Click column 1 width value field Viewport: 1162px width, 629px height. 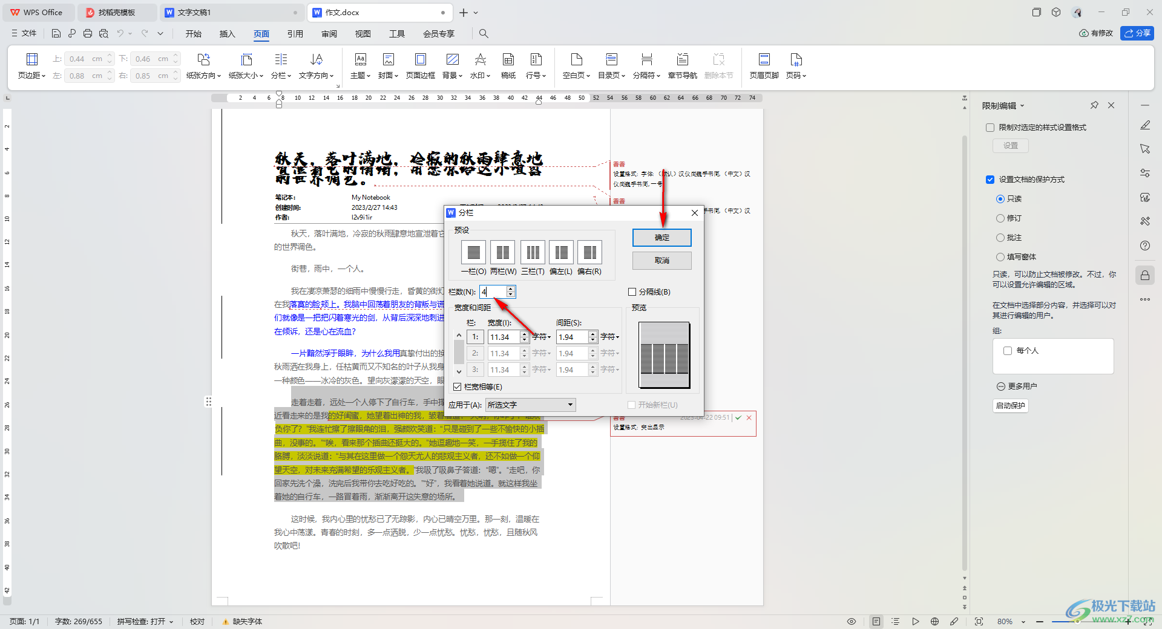[504, 337]
